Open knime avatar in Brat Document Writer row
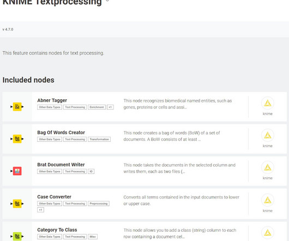 point(267,167)
